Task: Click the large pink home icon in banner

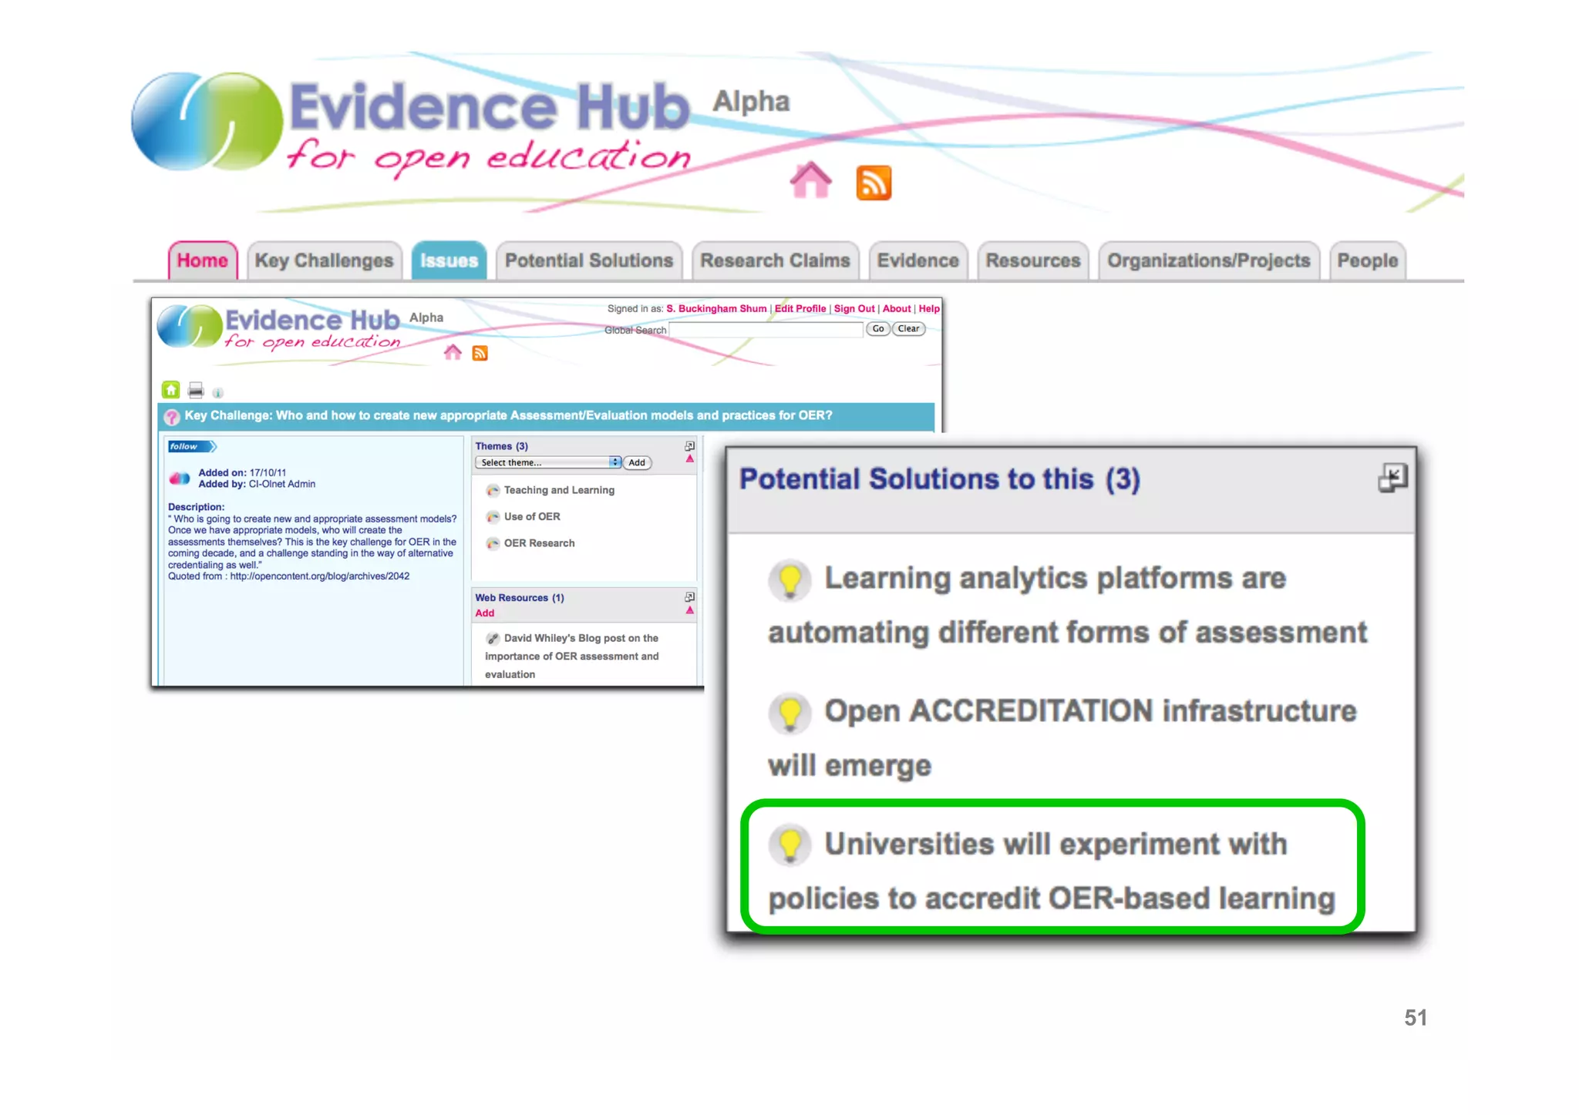Action: click(810, 181)
